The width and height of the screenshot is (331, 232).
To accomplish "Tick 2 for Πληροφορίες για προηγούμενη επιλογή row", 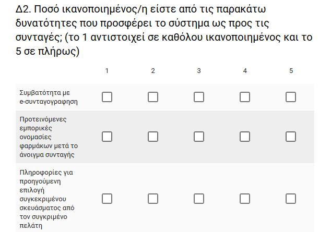I will point(153,199).
